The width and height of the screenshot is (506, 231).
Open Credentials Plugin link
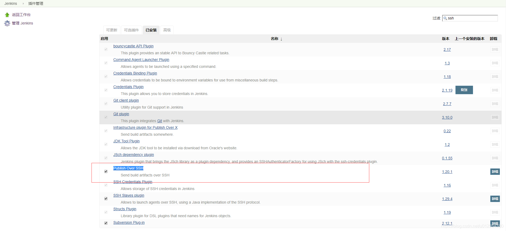tap(128, 87)
